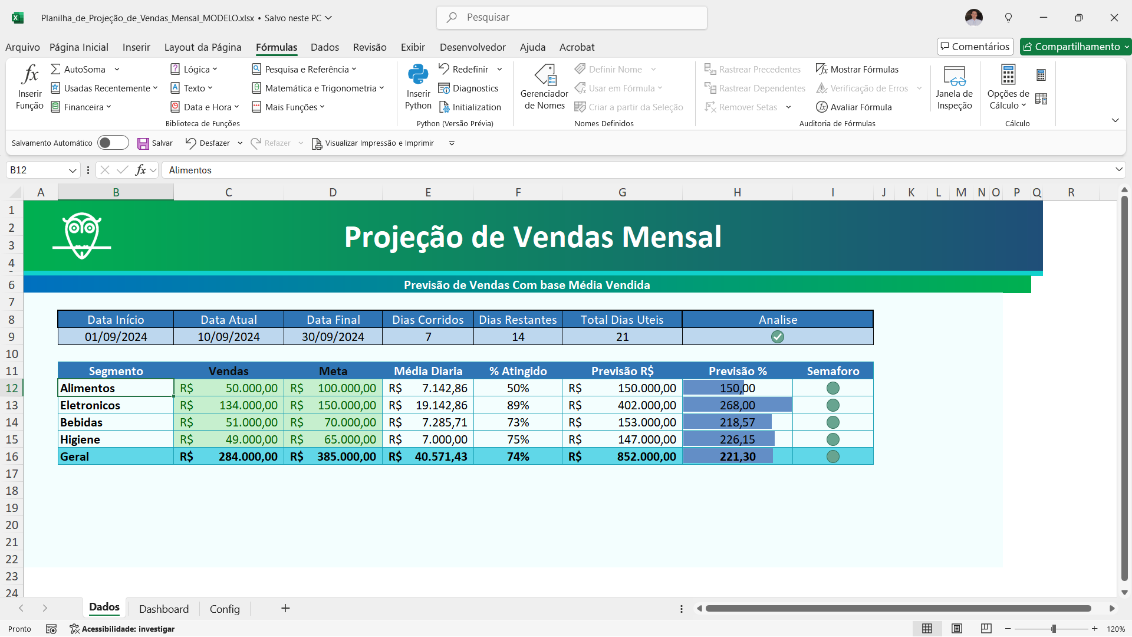Open Python Diagnostics
The image size is (1132, 637).
point(469,88)
